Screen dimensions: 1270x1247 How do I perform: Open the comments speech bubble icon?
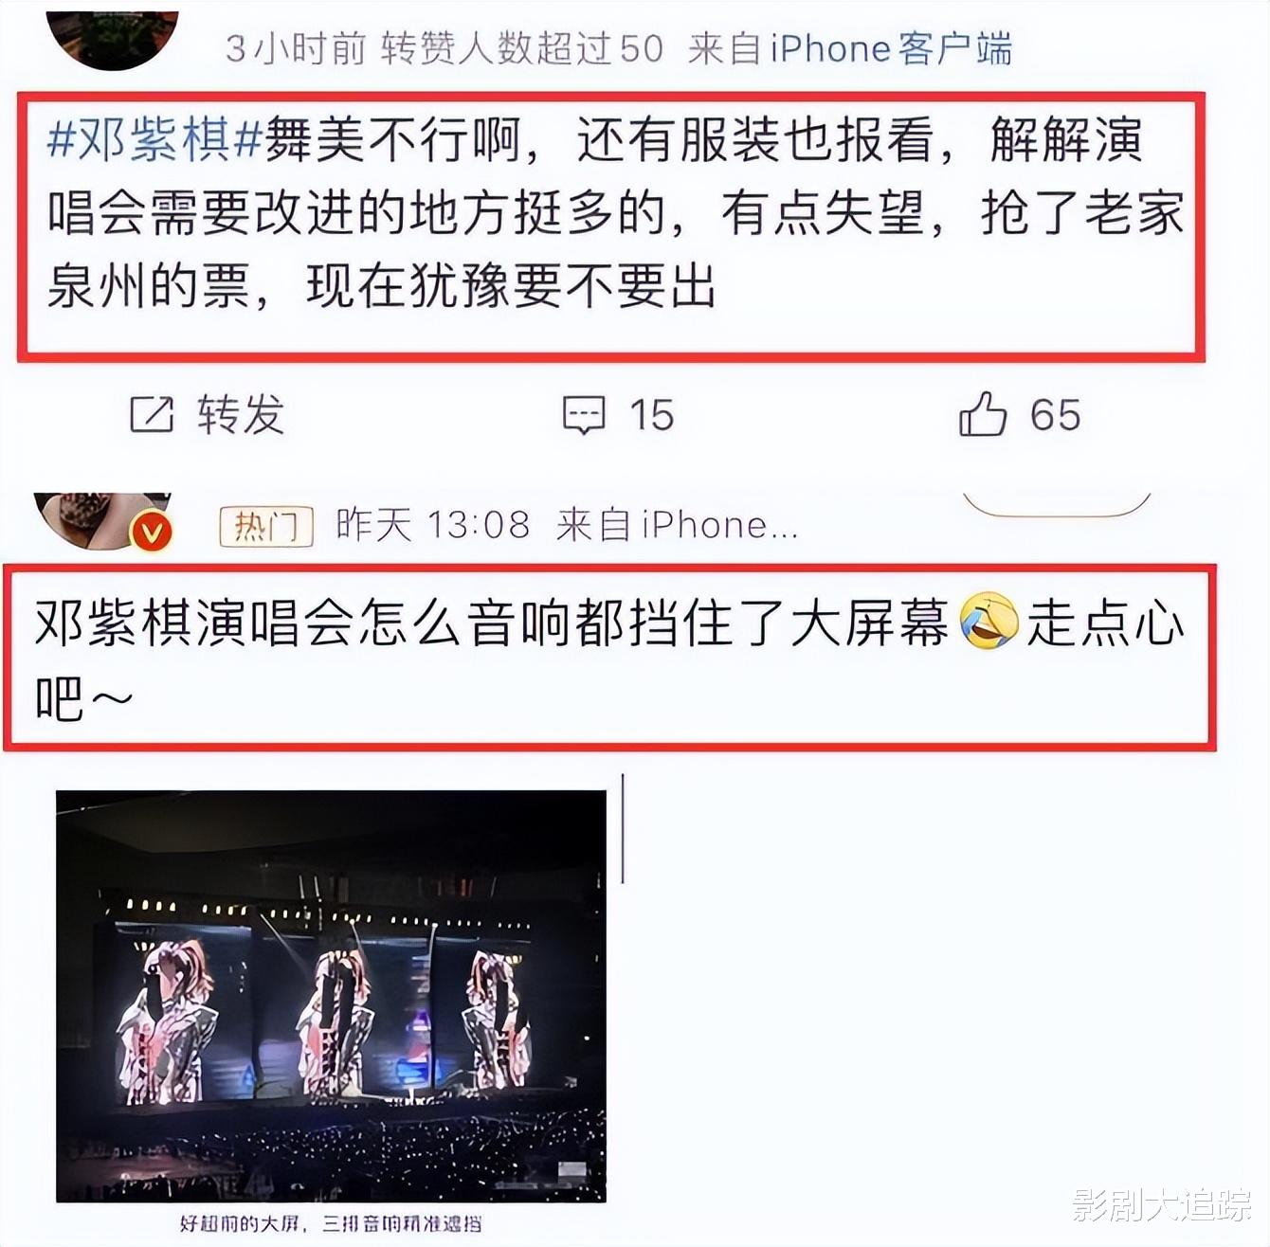pos(584,415)
